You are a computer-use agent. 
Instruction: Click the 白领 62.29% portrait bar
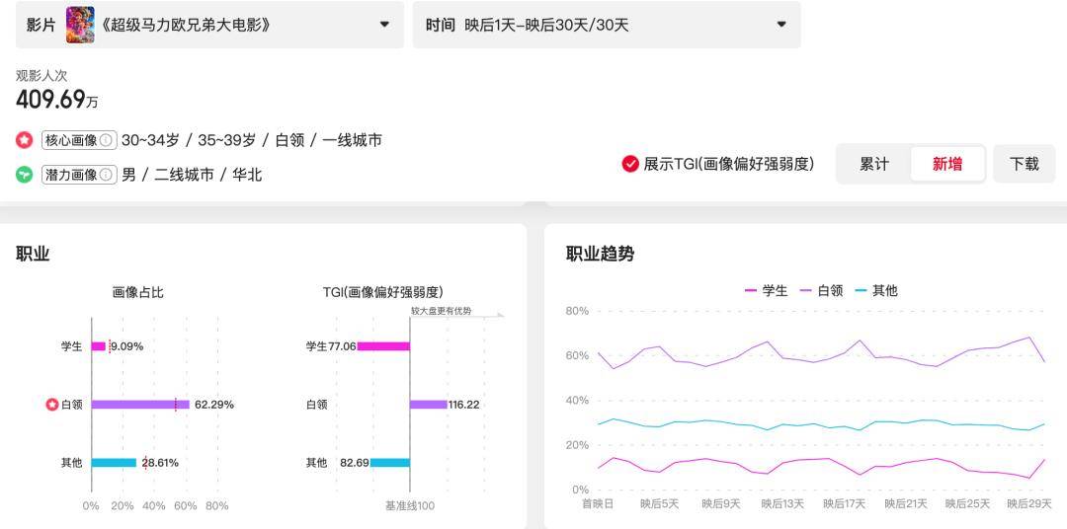point(141,405)
